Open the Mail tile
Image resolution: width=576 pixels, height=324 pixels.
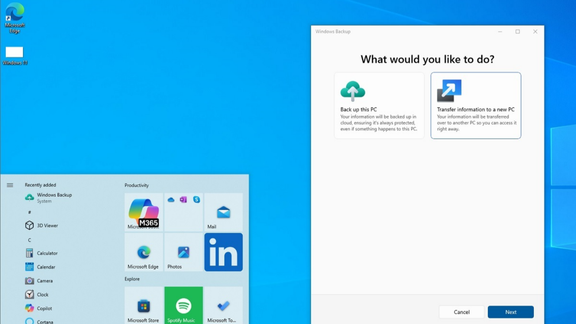coord(223,212)
